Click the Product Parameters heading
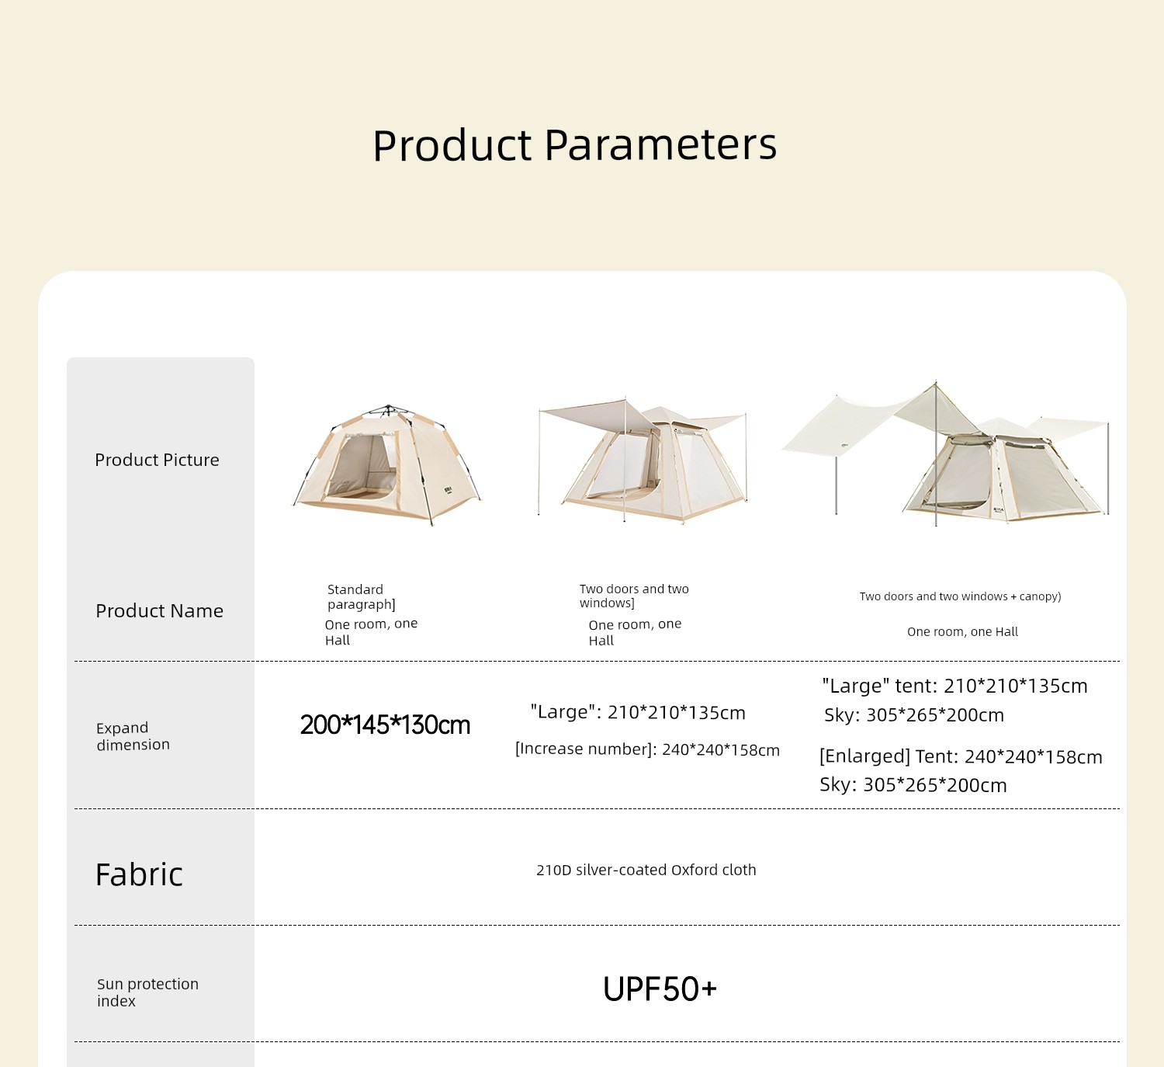 pyautogui.click(x=575, y=145)
